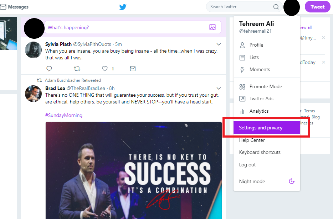This screenshot has height=219, width=333.
Task: Select Log out from the menu
Action: [247, 165]
